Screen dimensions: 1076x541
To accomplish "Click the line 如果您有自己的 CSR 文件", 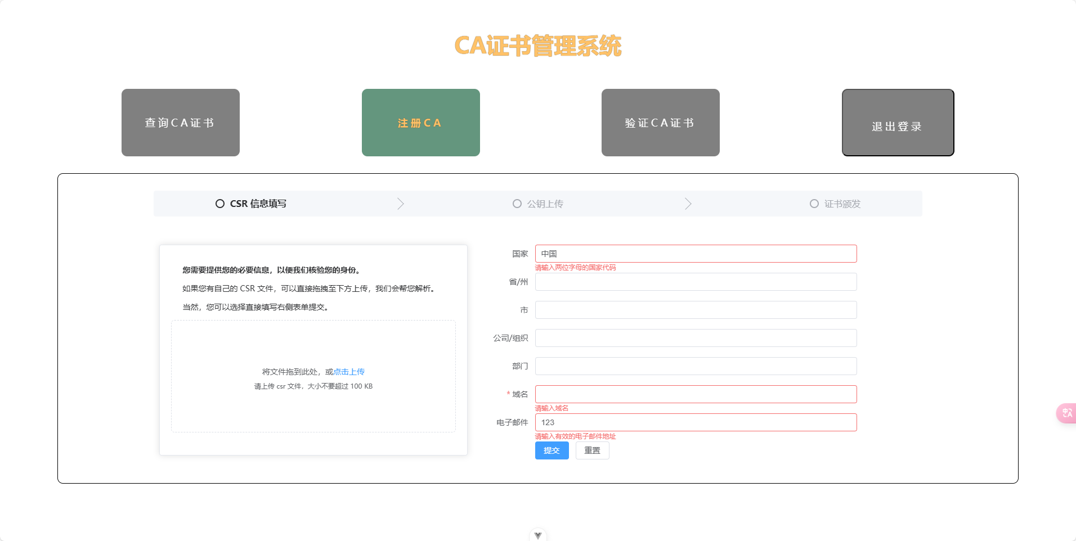I will click(x=308, y=288).
